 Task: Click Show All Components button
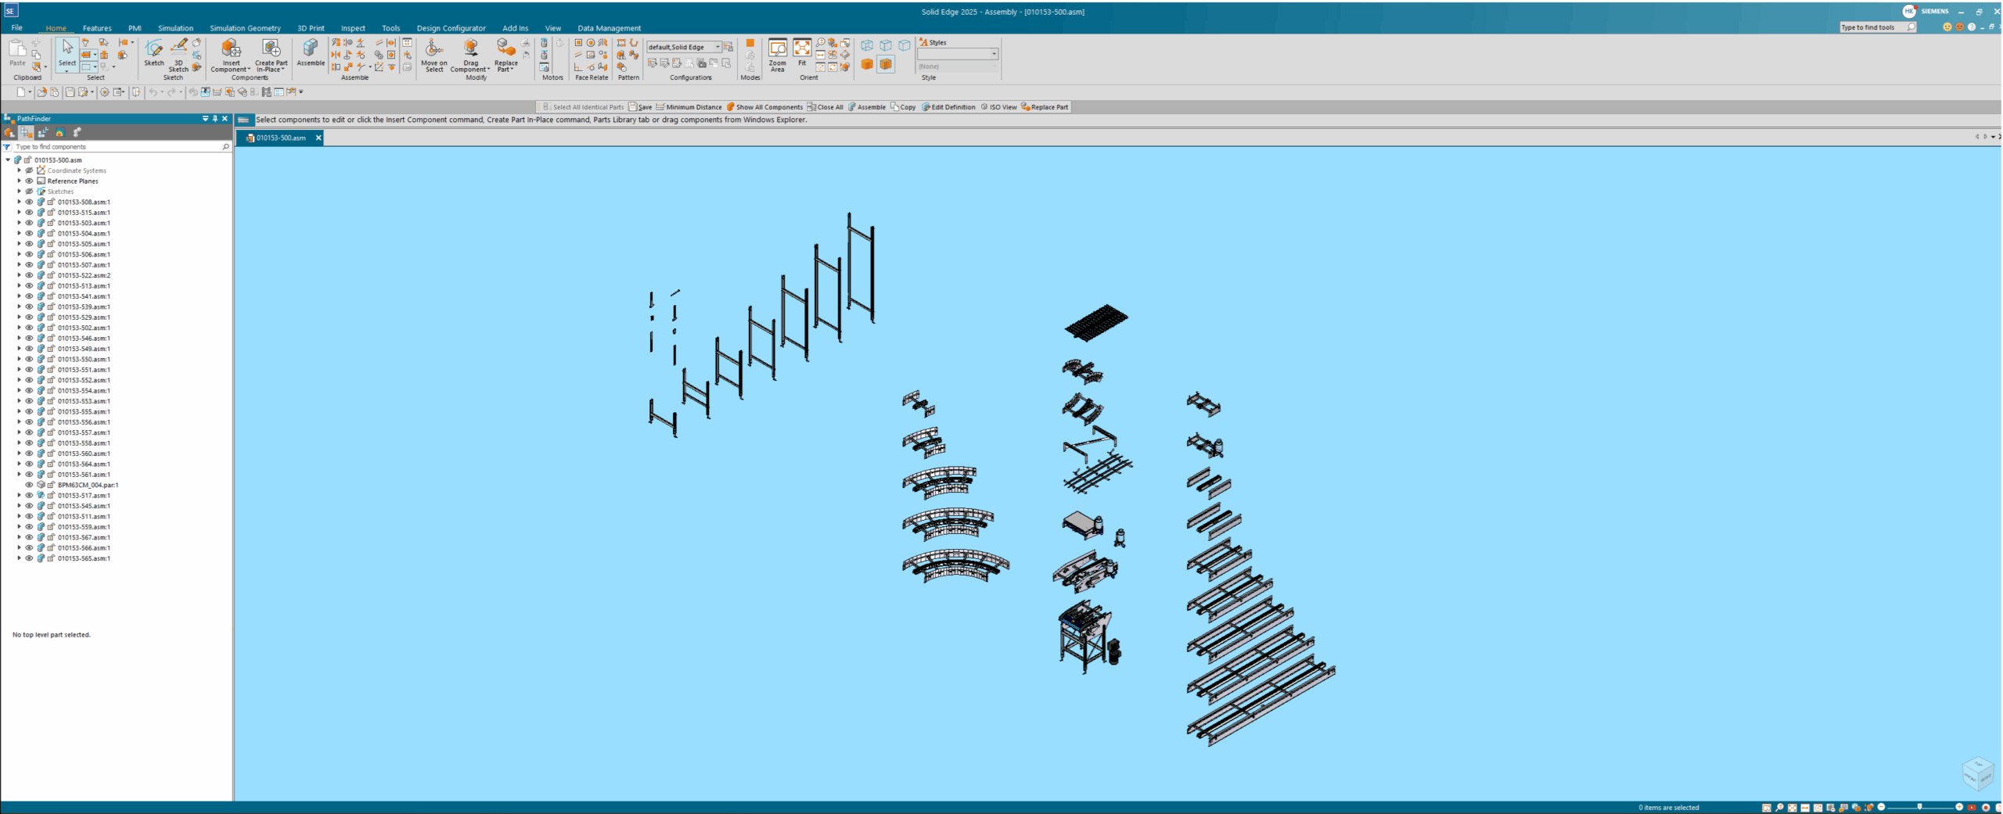pyautogui.click(x=764, y=107)
